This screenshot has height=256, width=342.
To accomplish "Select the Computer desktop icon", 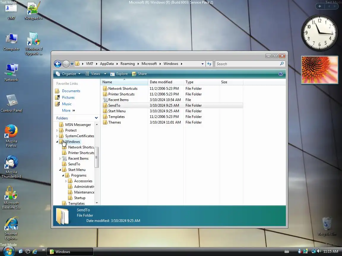I will click(11, 42).
